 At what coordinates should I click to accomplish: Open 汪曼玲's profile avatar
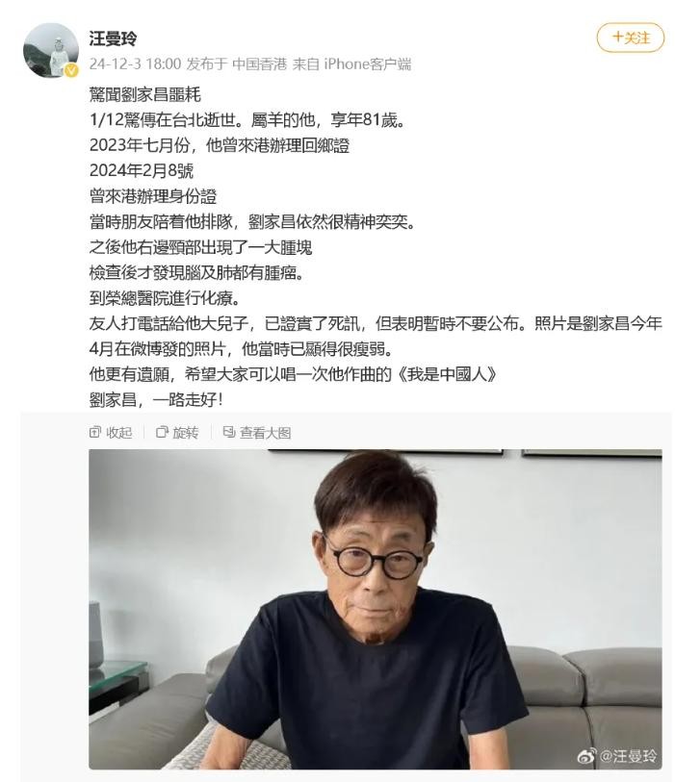point(51,50)
